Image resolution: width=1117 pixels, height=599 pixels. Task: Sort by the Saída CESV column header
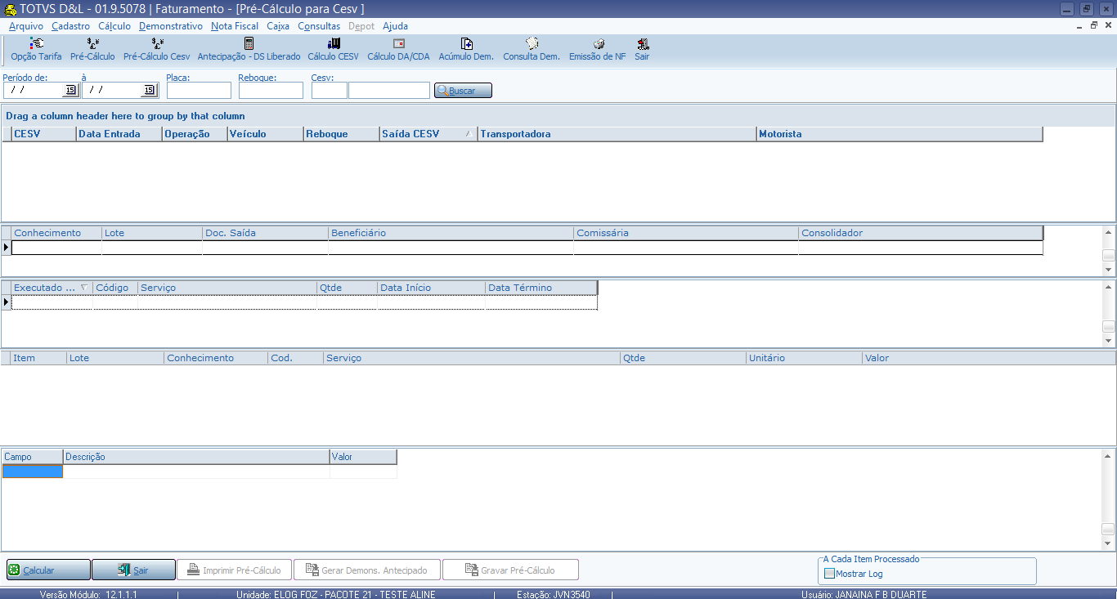428,134
